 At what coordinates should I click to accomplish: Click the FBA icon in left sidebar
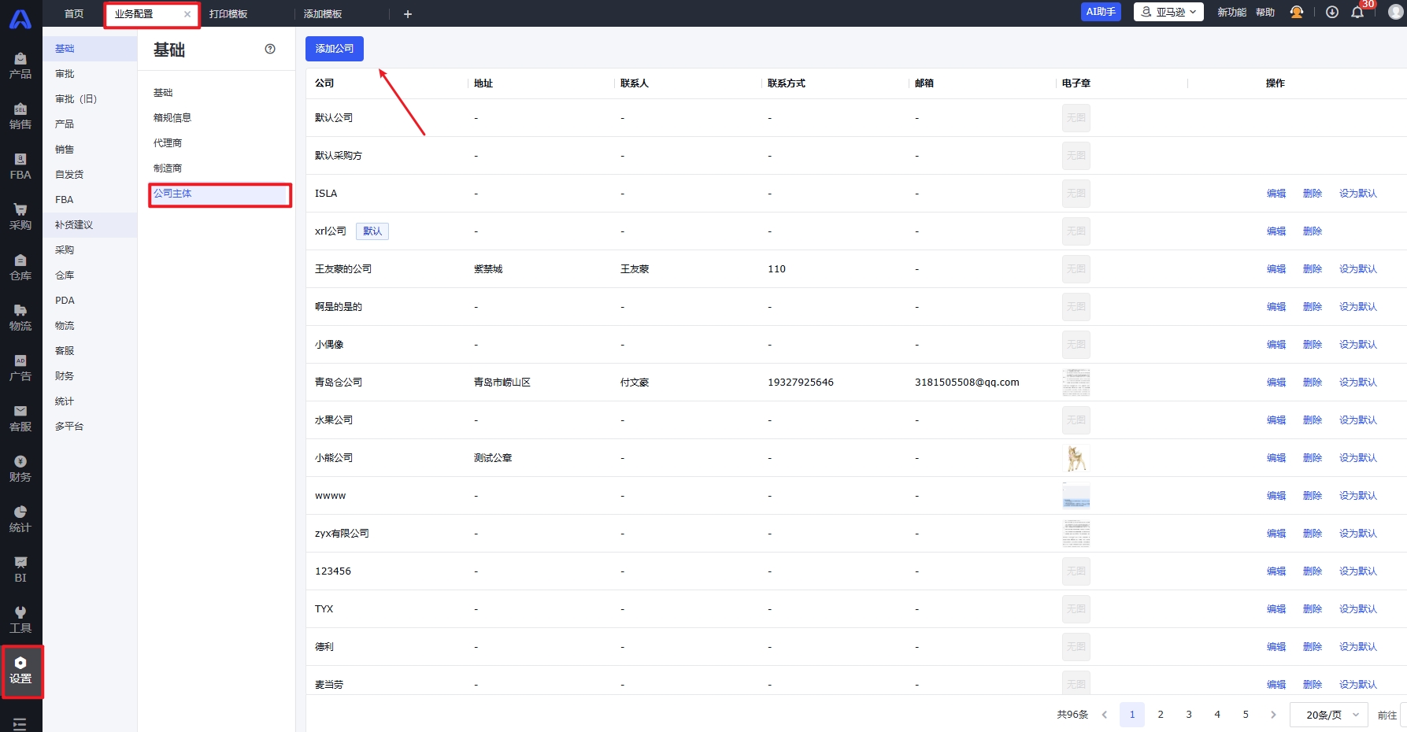tap(20, 166)
